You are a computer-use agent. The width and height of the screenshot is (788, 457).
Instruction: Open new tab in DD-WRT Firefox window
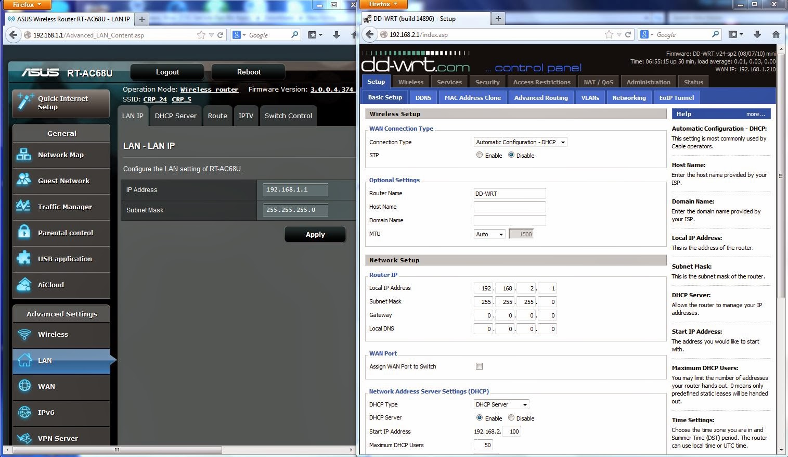[498, 18]
